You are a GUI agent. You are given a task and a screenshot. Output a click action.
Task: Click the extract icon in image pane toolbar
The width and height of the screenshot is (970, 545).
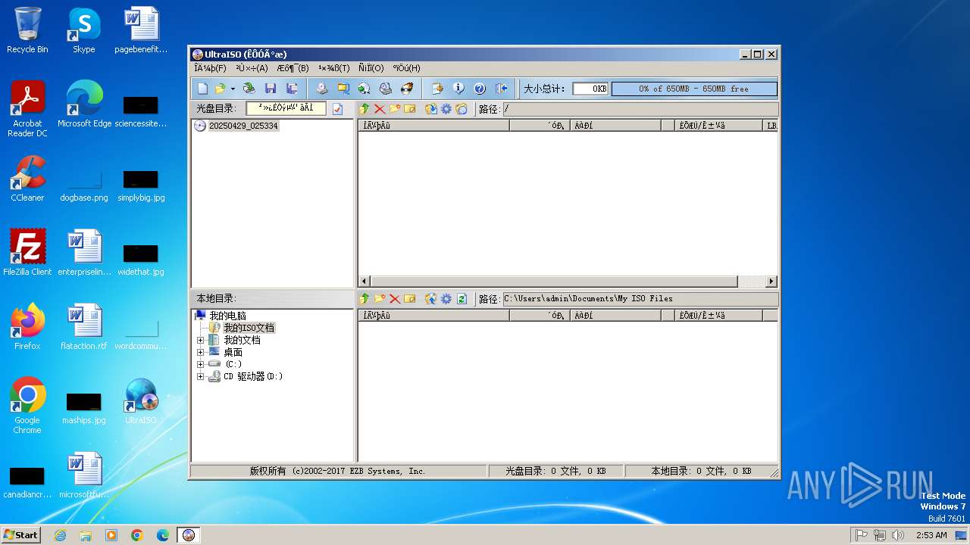coord(431,109)
